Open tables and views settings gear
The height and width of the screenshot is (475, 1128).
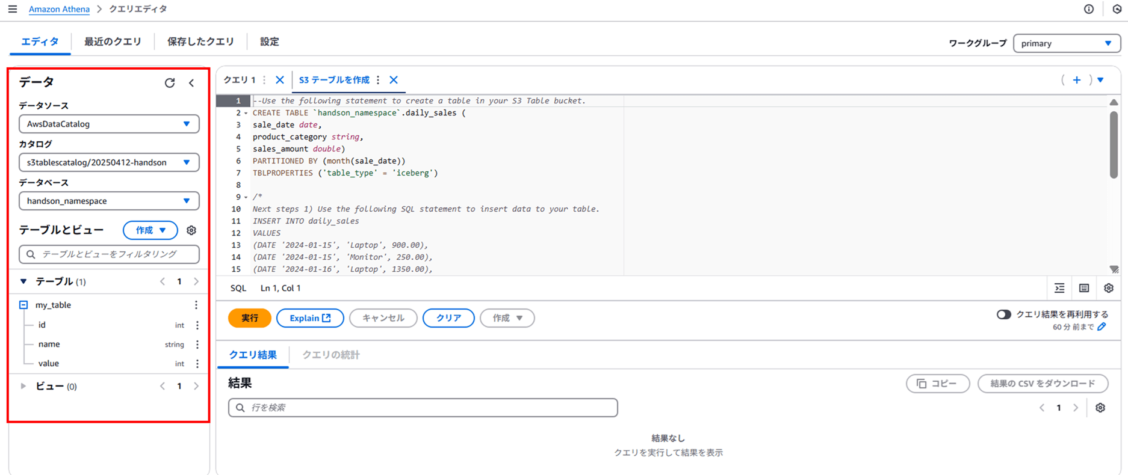[191, 230]
